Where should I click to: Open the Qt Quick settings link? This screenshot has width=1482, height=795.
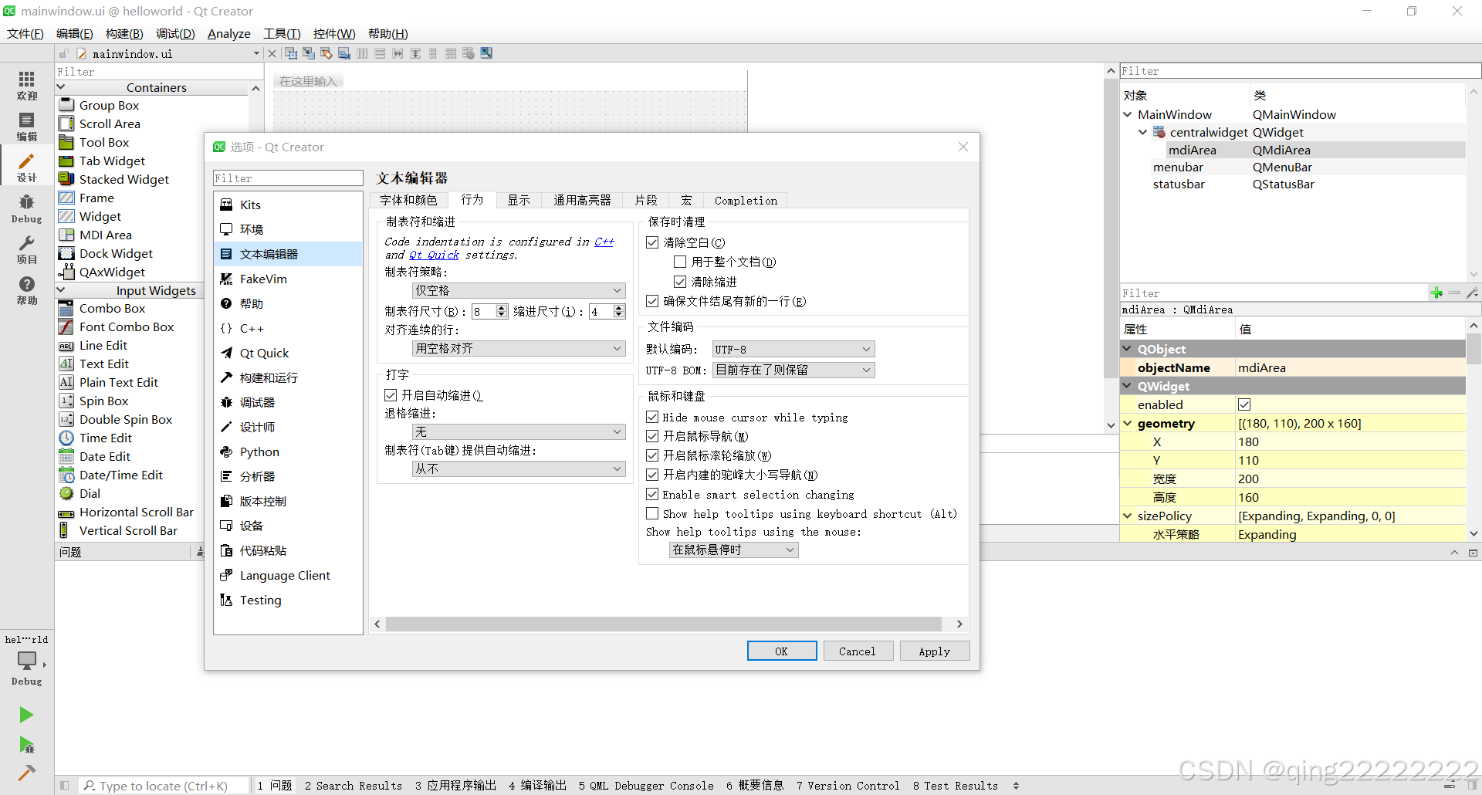click(434, 255)
